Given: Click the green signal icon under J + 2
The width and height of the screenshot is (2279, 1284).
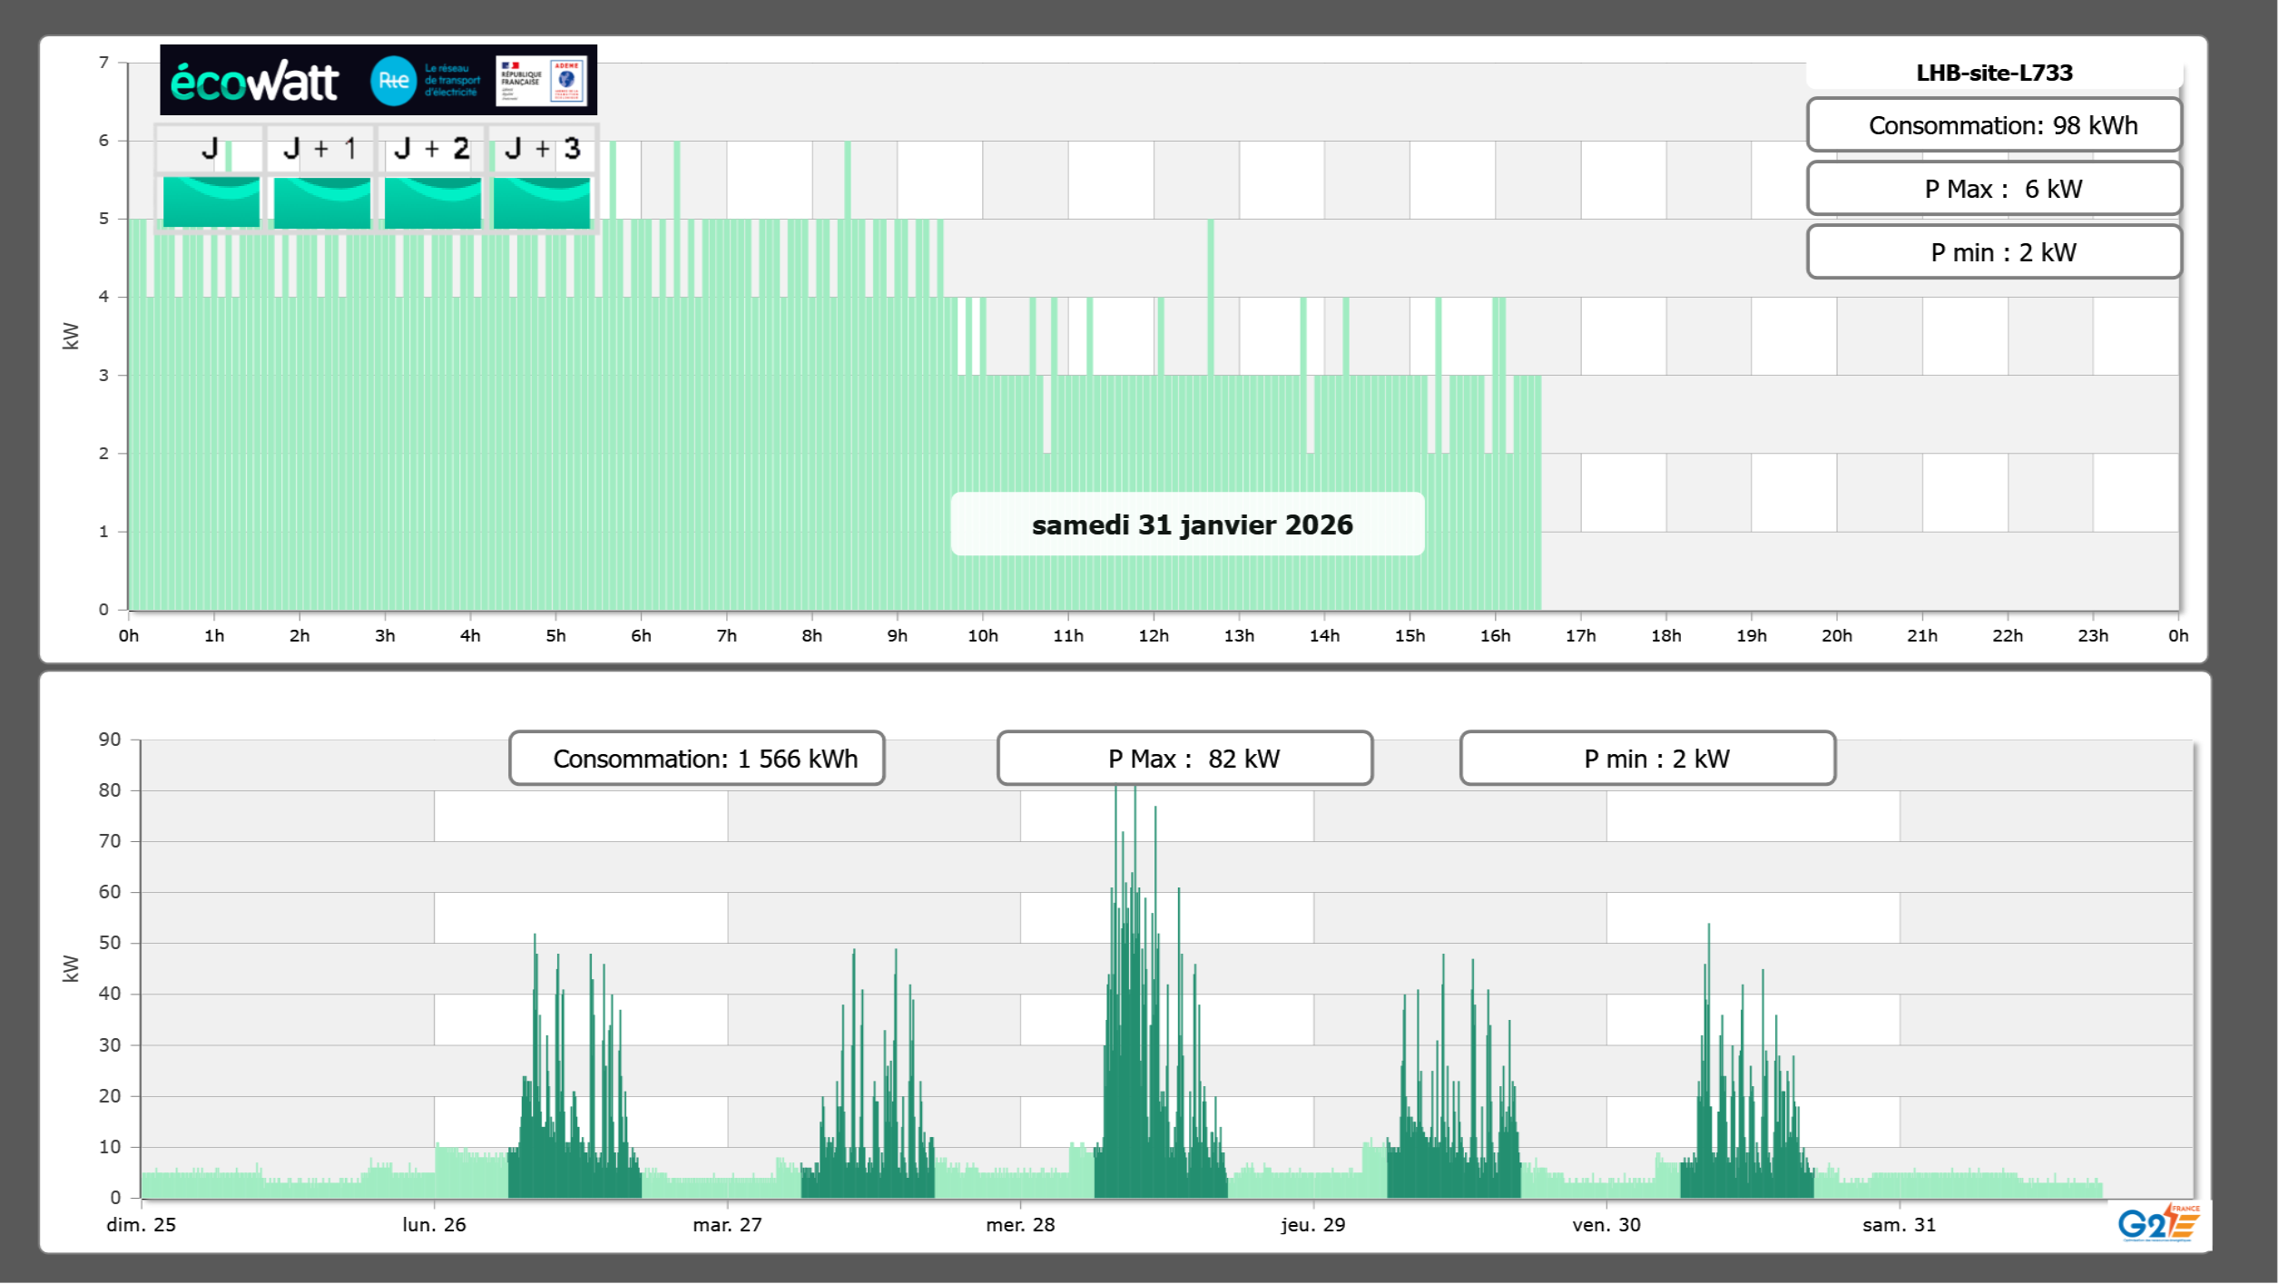Looking at the screenshot, I should pos(432,201).
